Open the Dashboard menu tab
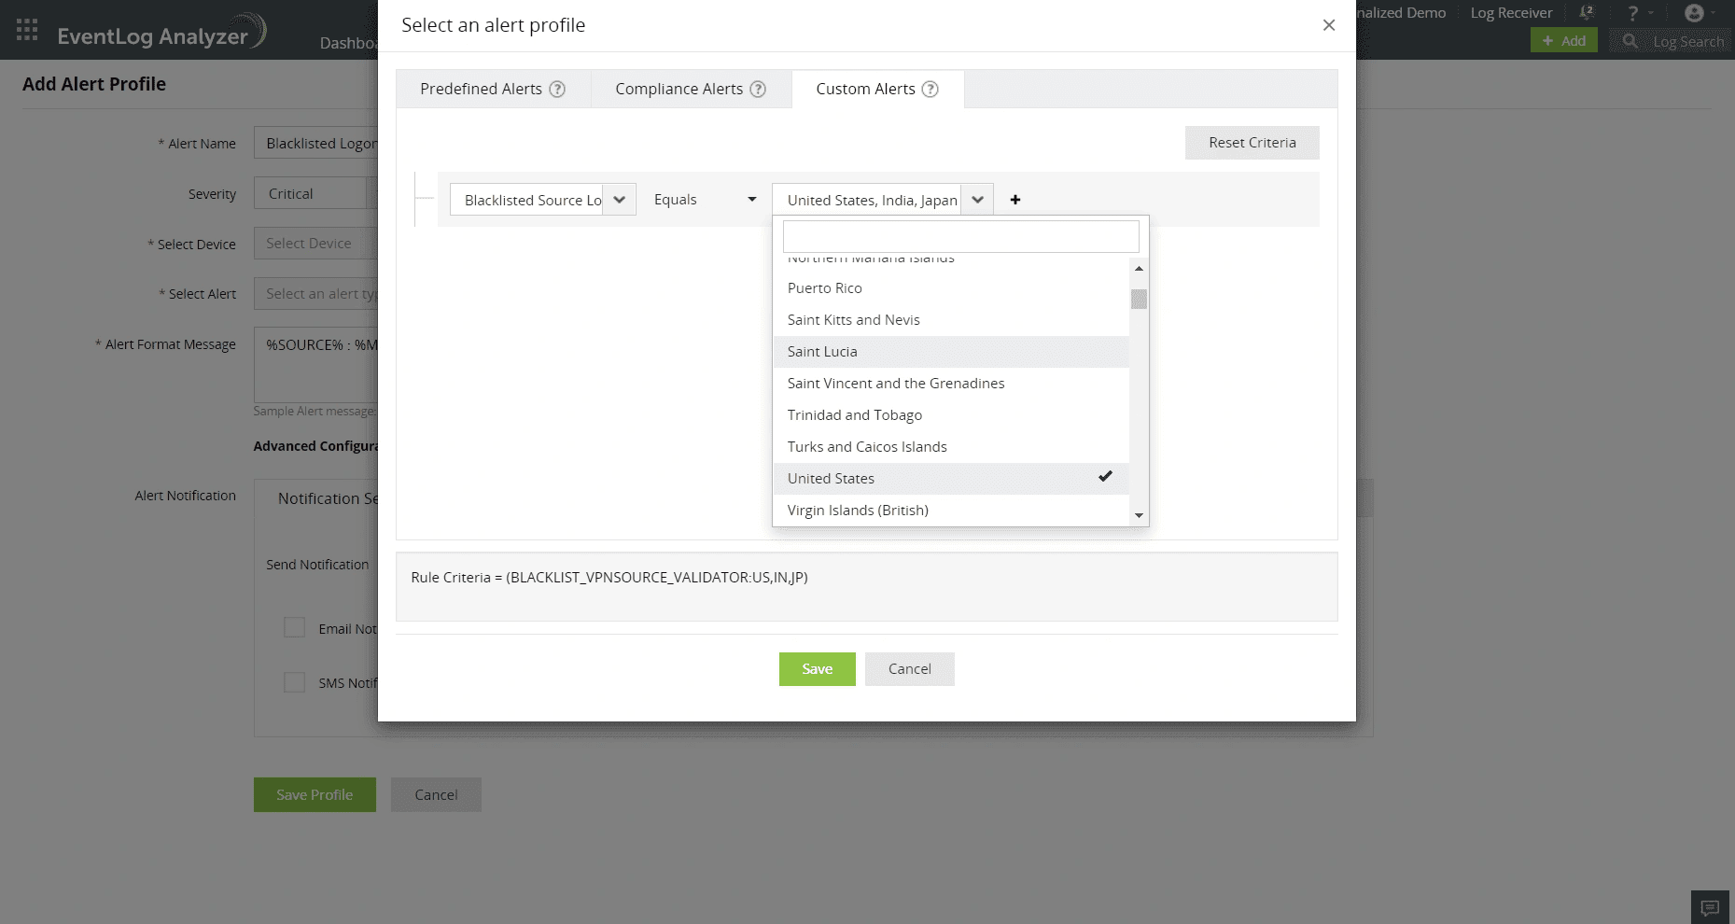 tap(348, 43)
